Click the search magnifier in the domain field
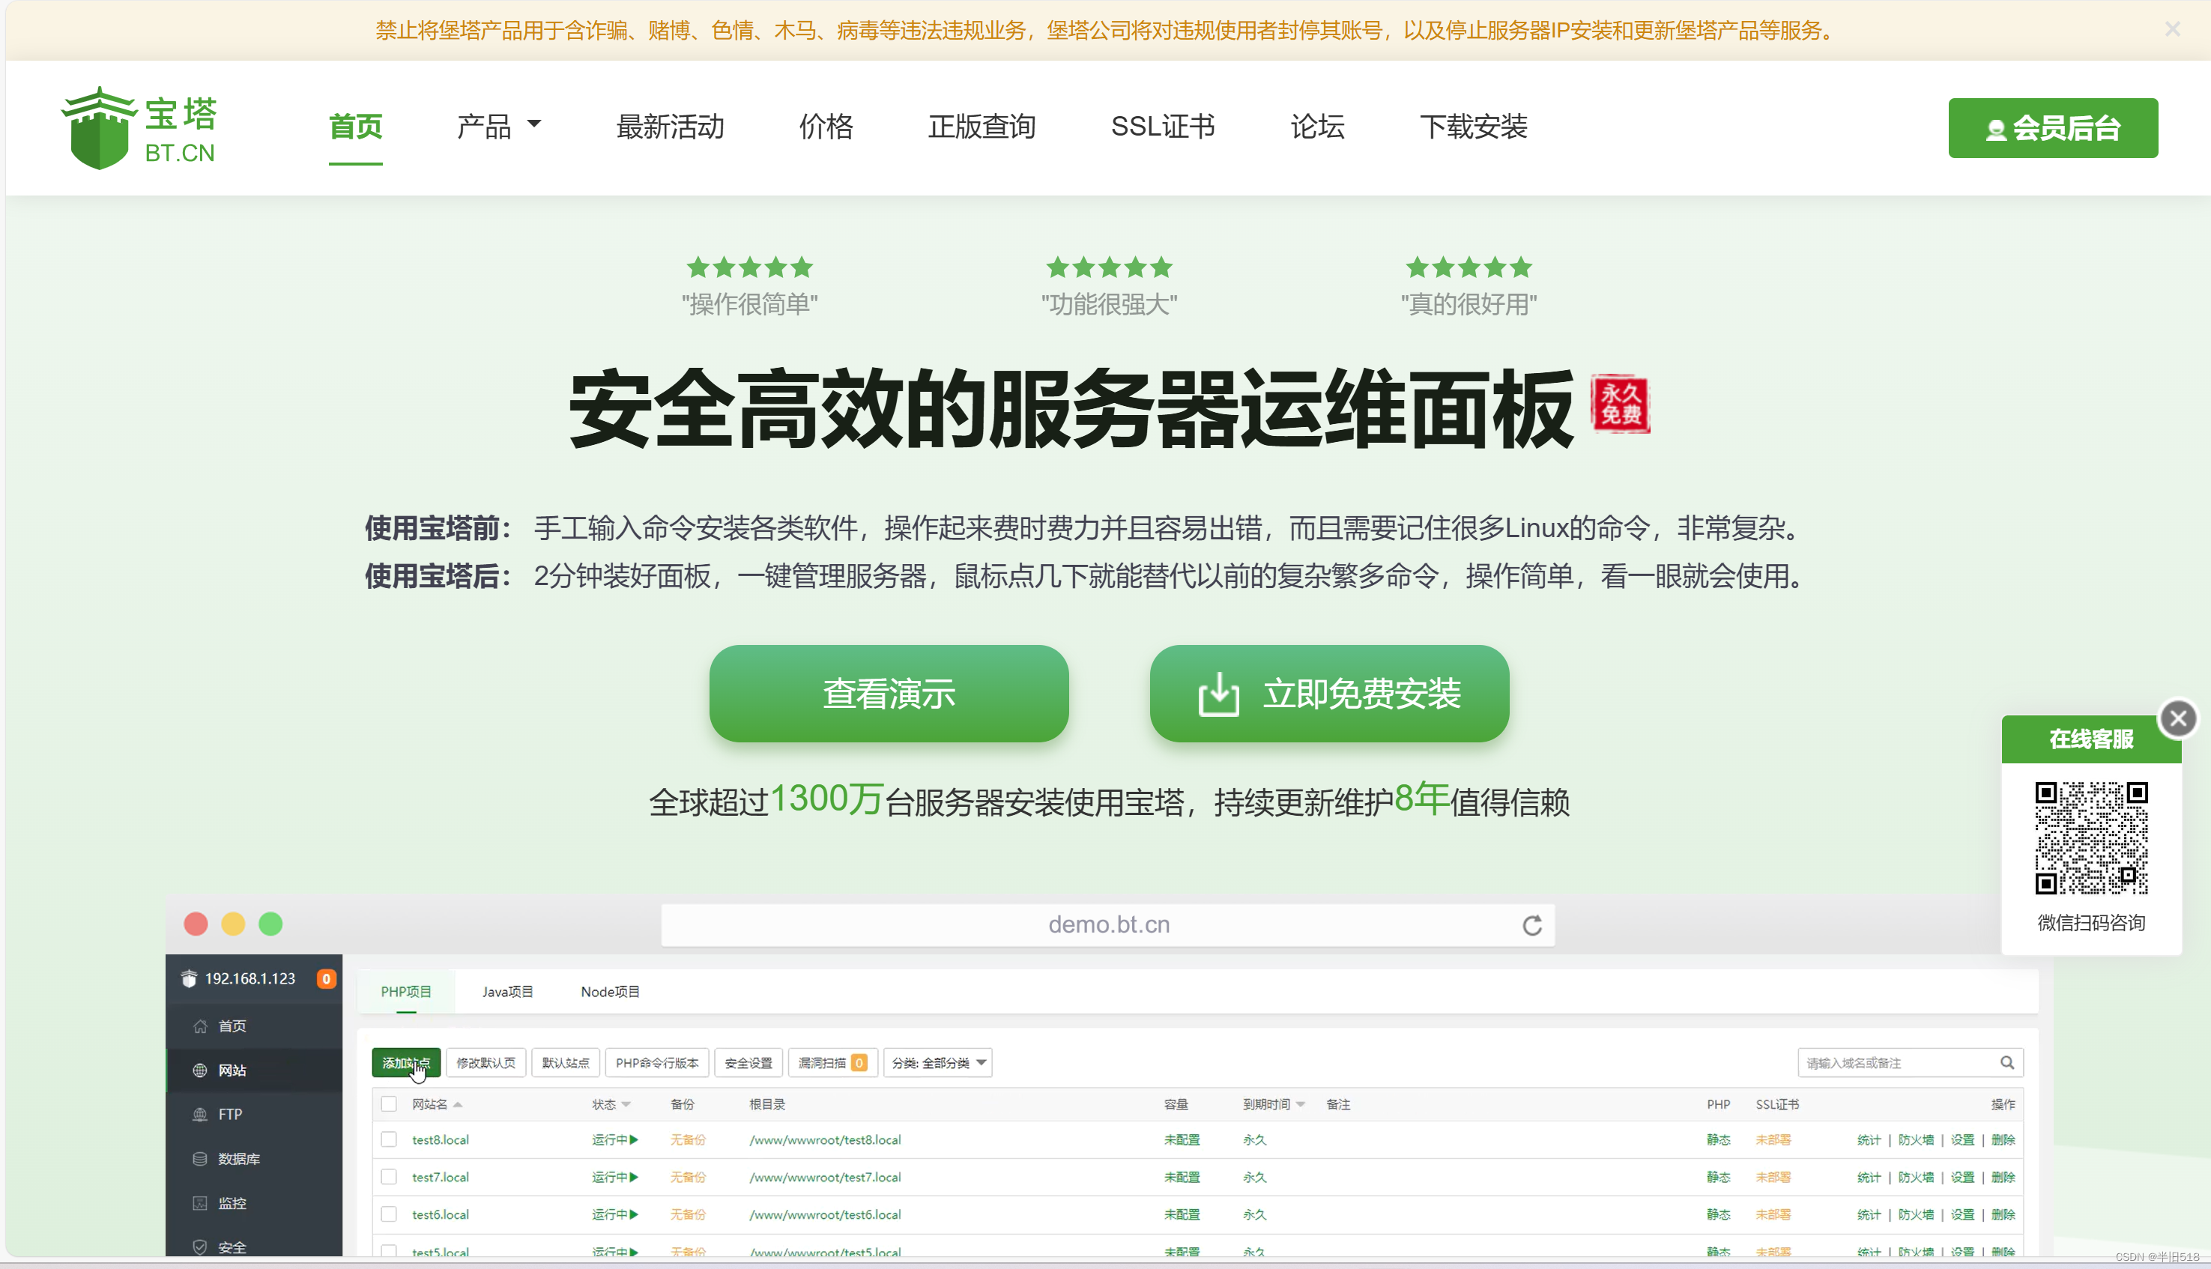 2007,1062
